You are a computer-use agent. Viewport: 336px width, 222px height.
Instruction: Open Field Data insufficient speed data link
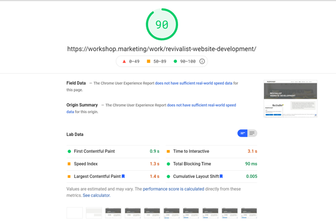click(x=194, y=83)
